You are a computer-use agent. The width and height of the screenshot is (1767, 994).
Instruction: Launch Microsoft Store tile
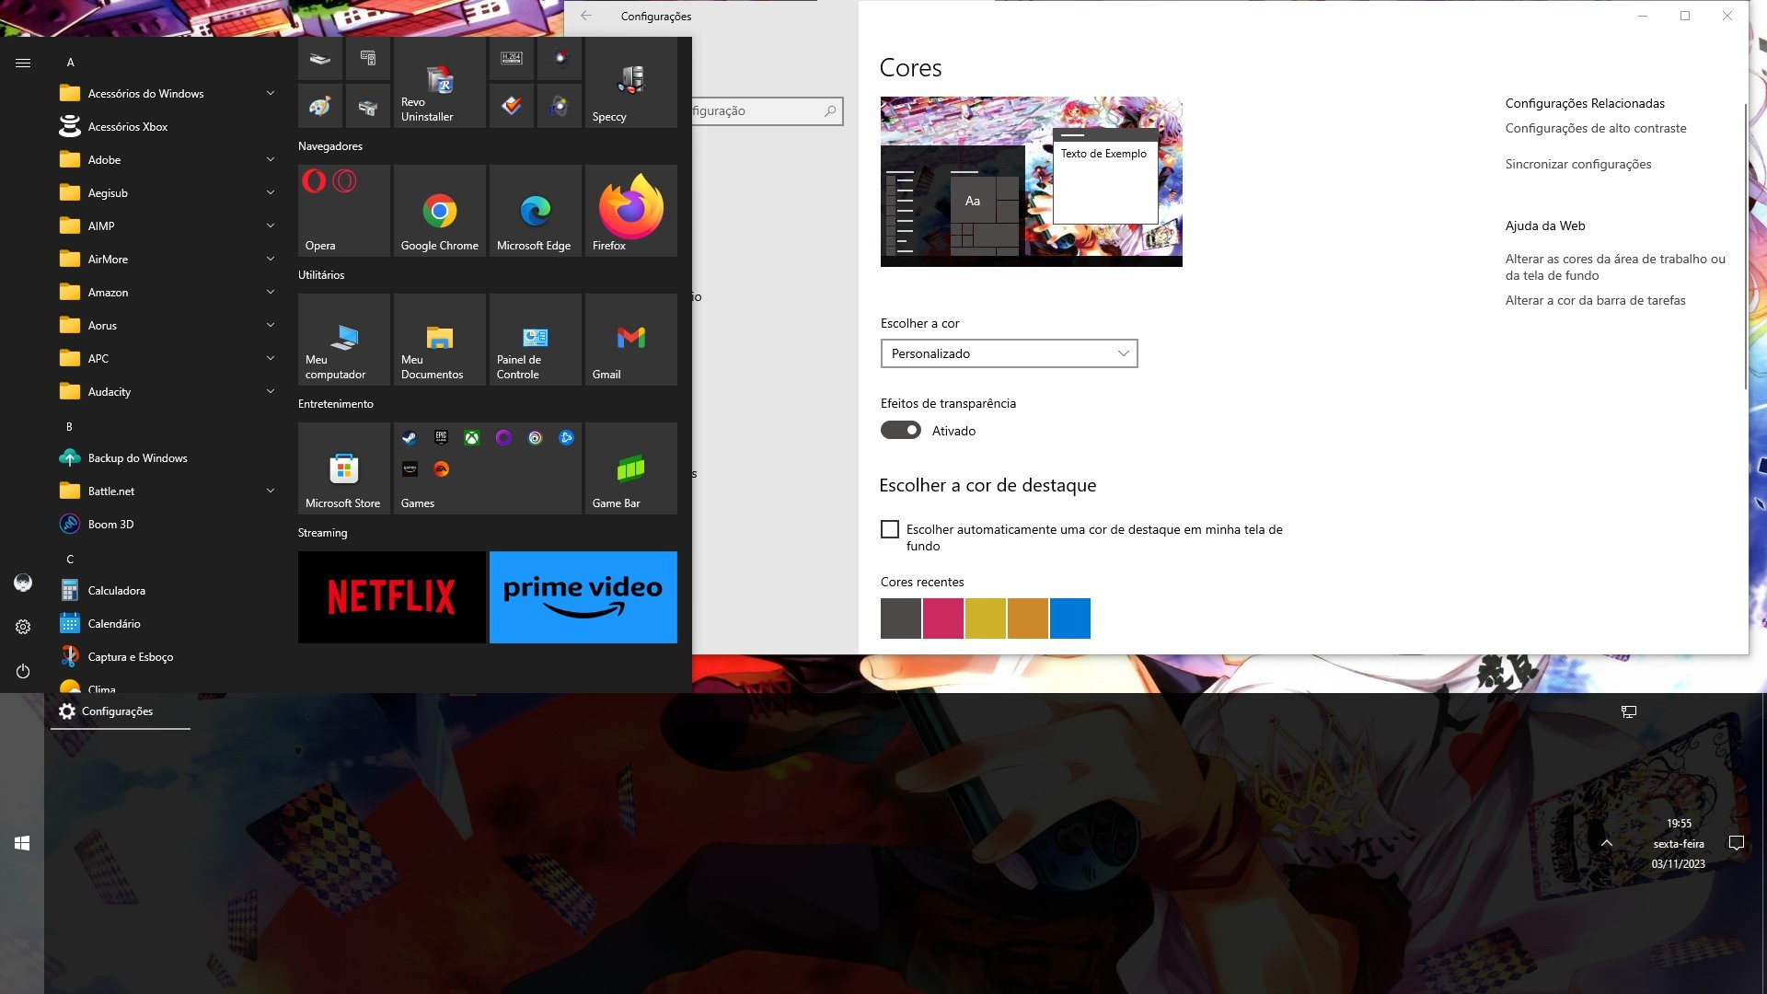pos(343,468)
